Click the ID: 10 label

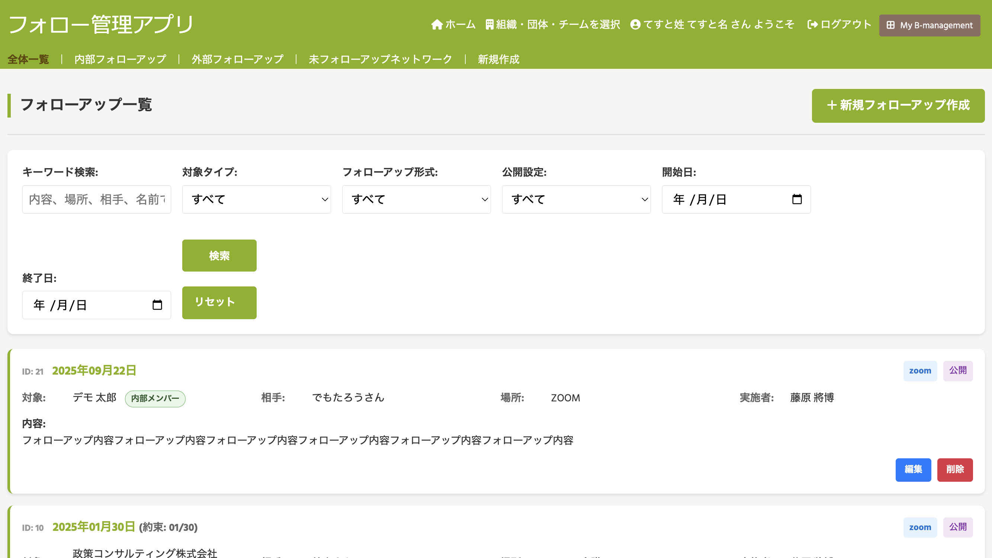click(33, 528)
